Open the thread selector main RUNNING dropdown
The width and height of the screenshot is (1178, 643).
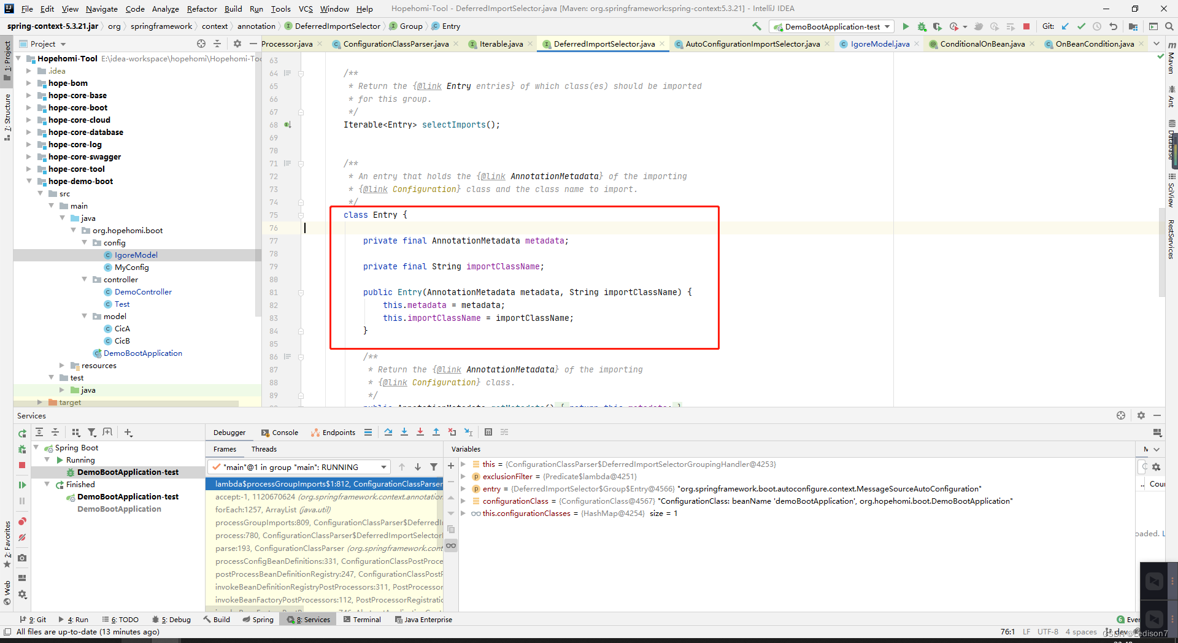299,467
